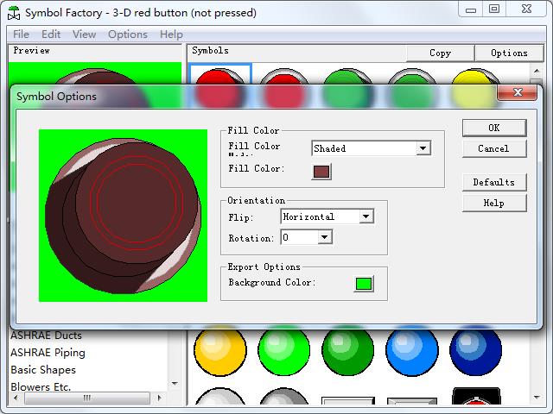Select the dark blue round light symbol
Image resolution: width=553 pixels, height=414 pixels.
(x=476, y=351)
